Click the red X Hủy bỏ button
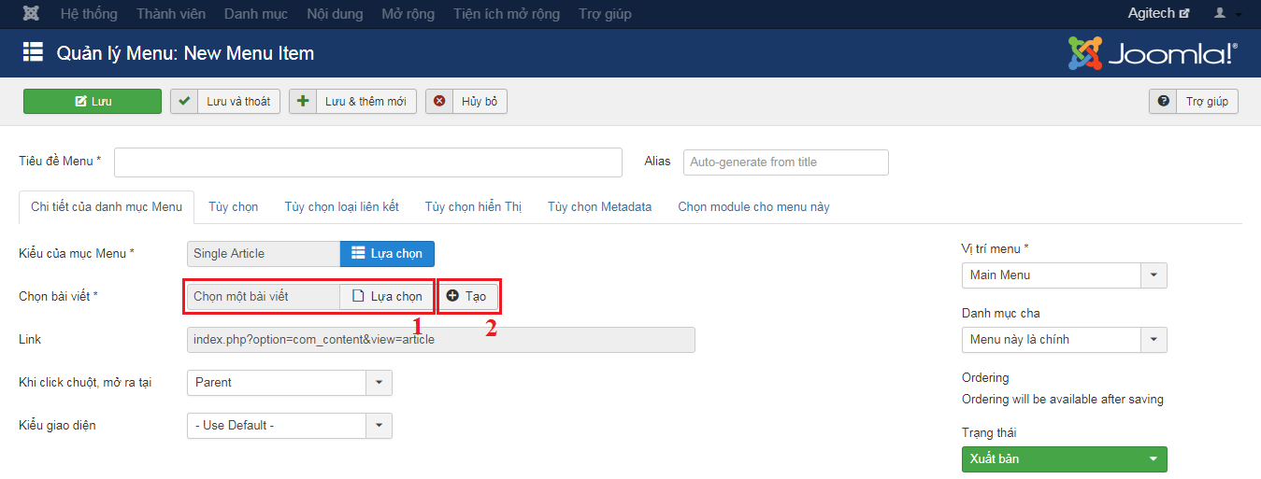This screenshot has width=1261, height=479. click(466, 101)
